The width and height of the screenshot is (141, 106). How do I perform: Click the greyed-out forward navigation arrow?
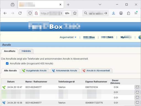click(12, 13)
